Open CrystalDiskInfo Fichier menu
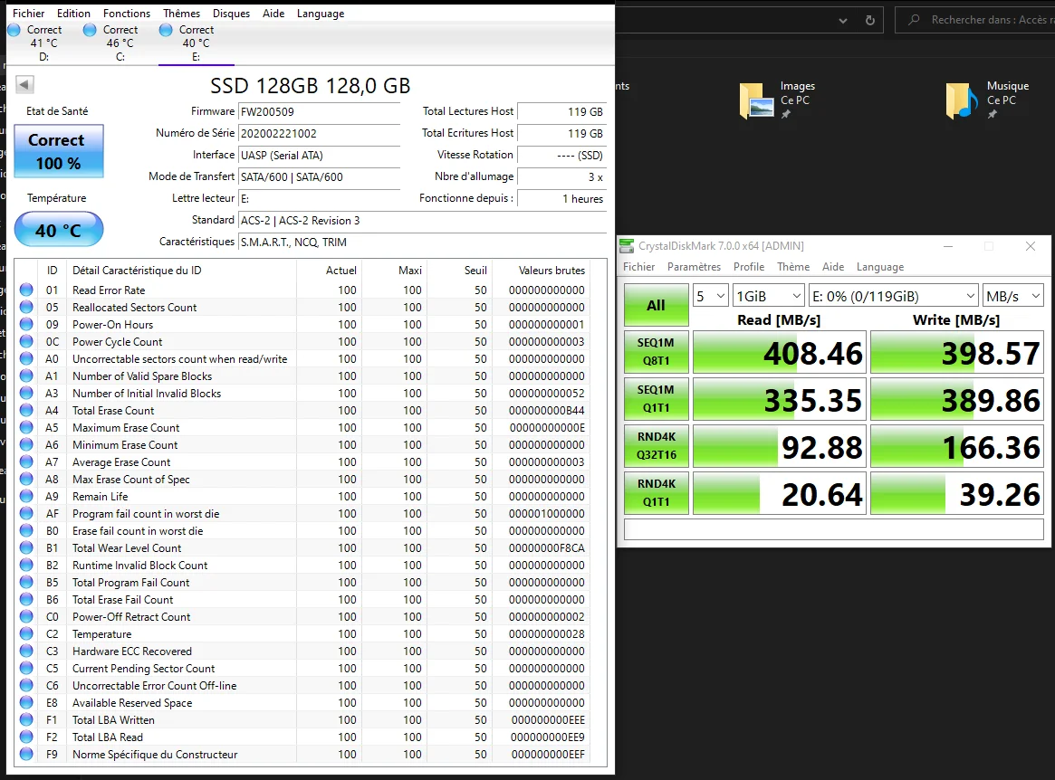Image resolution: width=1055 pixels, height=780 pixels. tap(28, 14)
